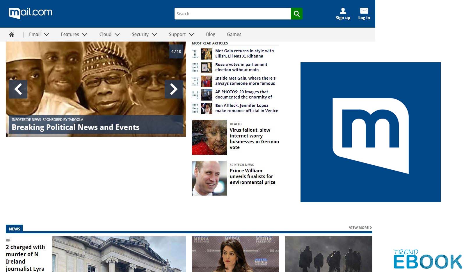Click the large mail.com logo banner
Screen dimensions: 464x272
click(371, 132)
